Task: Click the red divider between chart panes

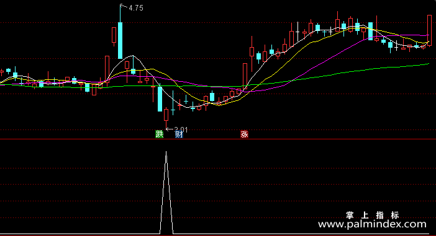Action: (x=218, y=139)
